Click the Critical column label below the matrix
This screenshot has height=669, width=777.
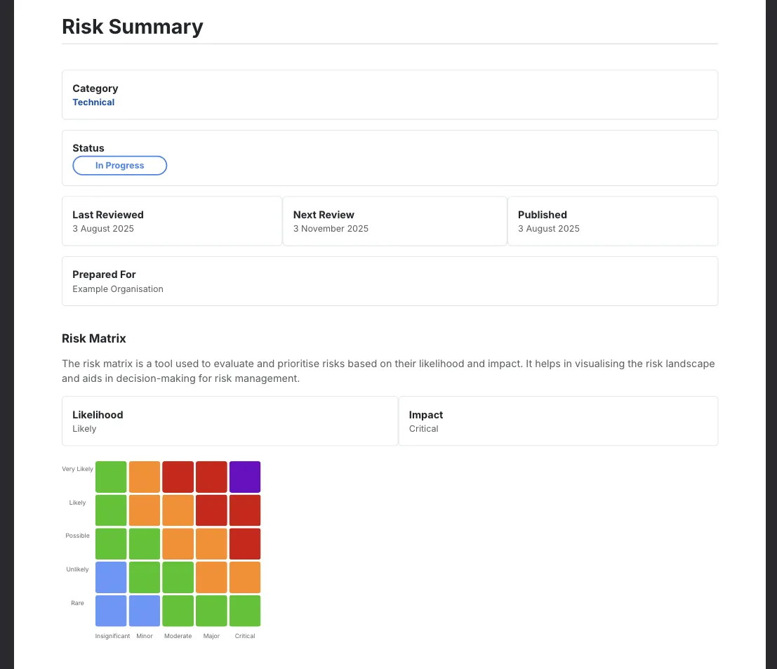click(x=244, y=636)
